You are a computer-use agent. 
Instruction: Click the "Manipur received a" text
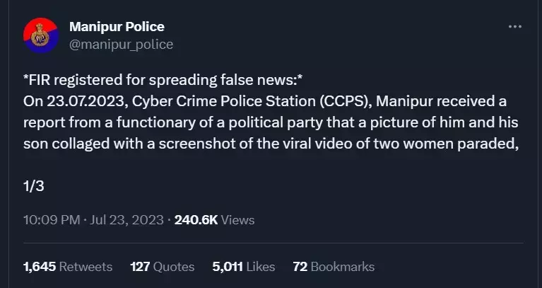(x=442, y=101)
